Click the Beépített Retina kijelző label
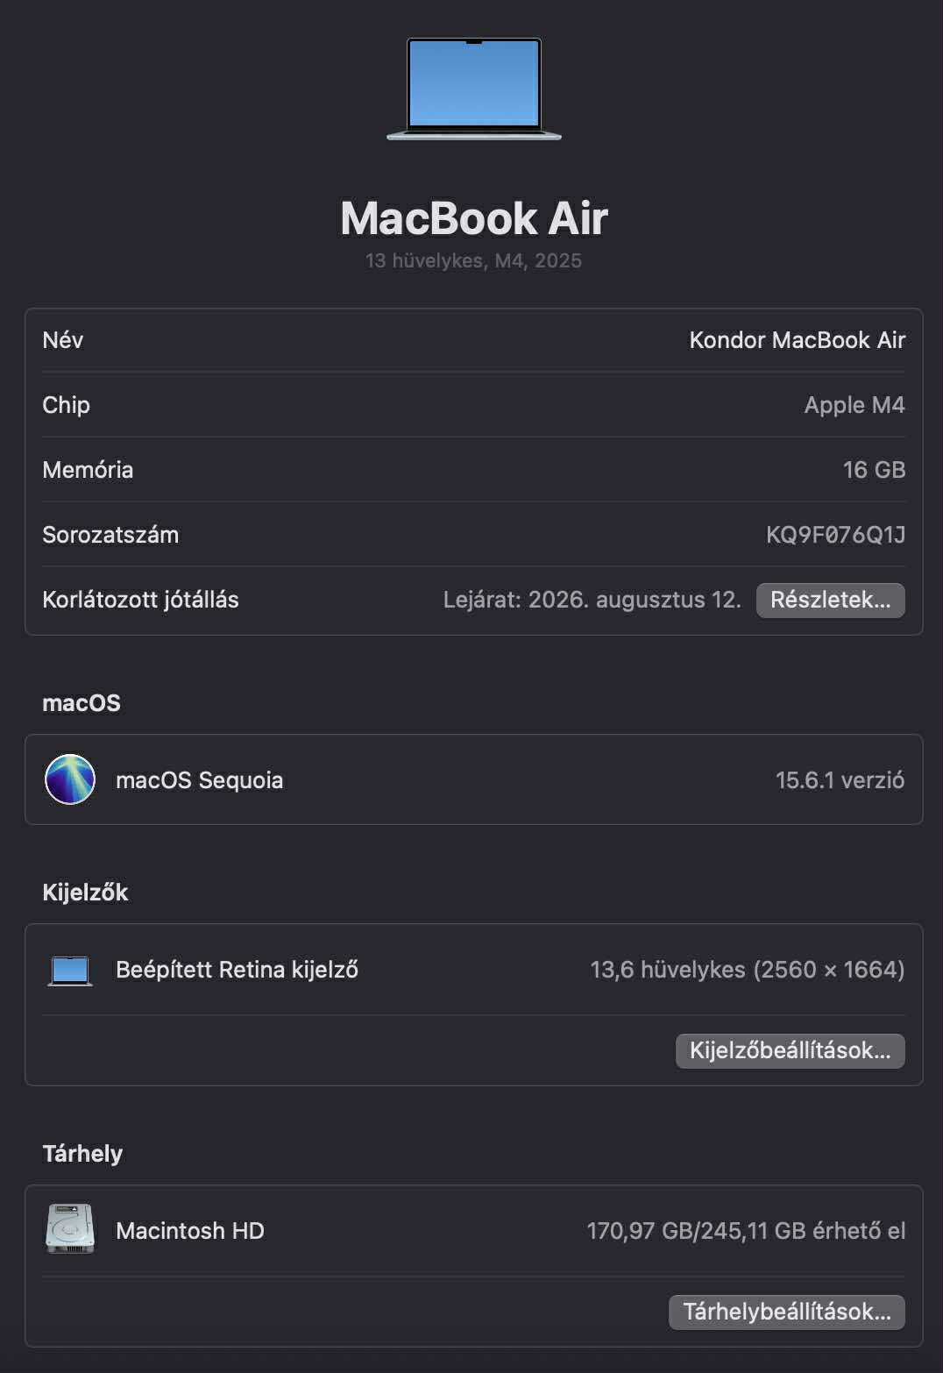 (237, 970)
